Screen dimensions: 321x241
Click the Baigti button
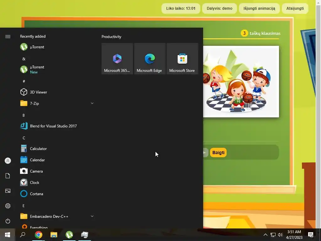click(218, 153)
